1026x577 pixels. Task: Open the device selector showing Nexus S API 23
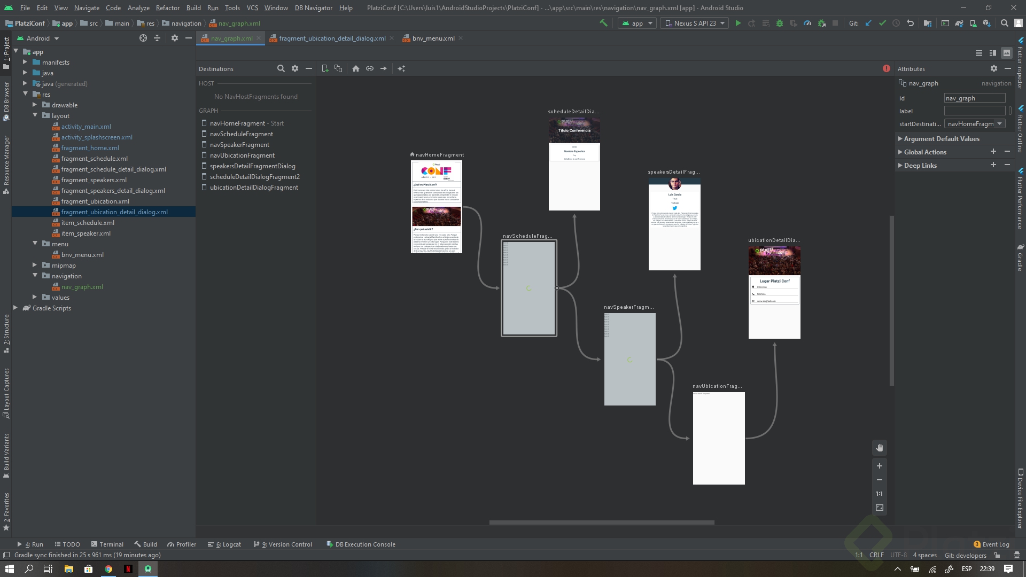pos(694,23)
